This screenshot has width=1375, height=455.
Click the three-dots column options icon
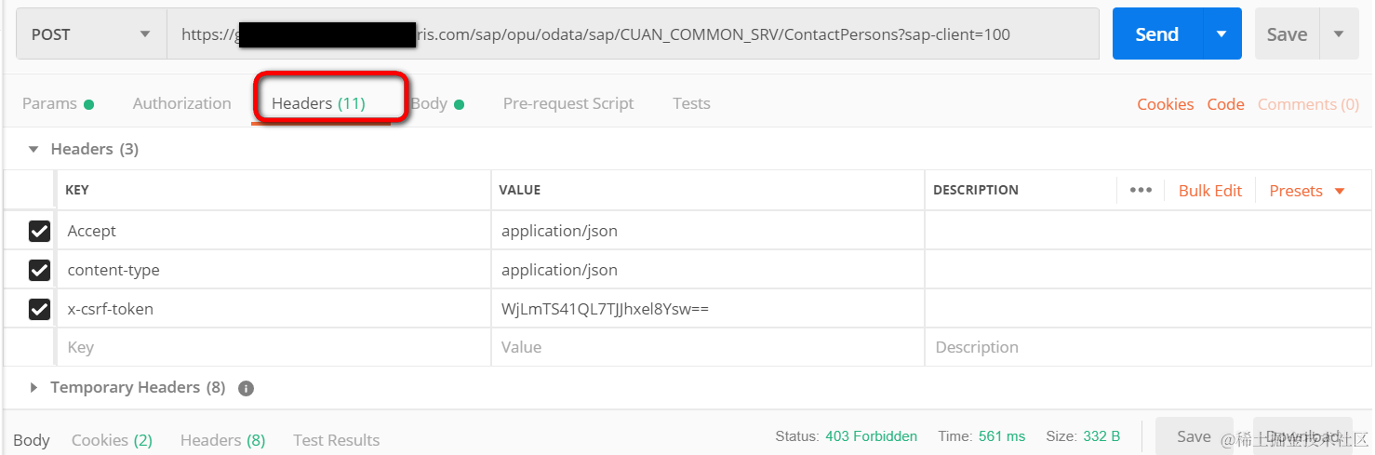pos(1141,190)
